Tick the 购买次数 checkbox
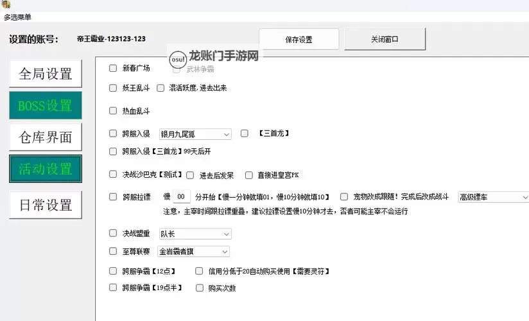Image resolution: width=529 pixels, height=321 pixels. pyautogui.click(x=200, y=288)
